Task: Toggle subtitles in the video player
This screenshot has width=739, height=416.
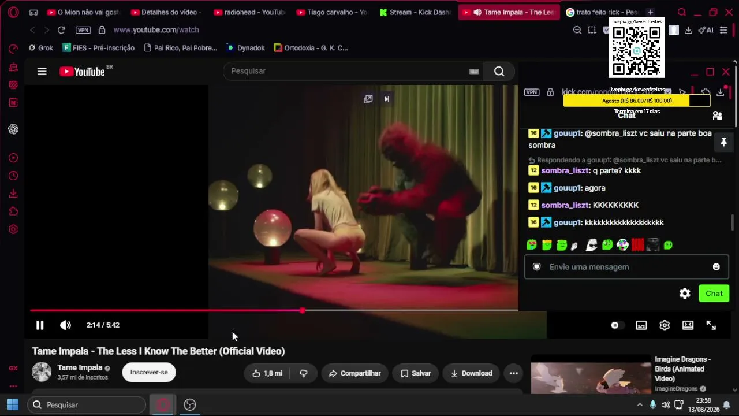Action: [641, 325]
